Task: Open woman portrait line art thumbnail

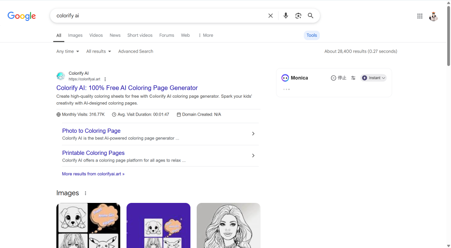Action: coord(229,225)
